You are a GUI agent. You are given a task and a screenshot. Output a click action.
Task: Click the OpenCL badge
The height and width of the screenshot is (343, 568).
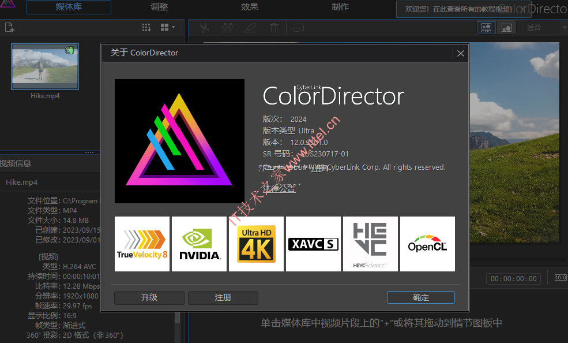427,244
